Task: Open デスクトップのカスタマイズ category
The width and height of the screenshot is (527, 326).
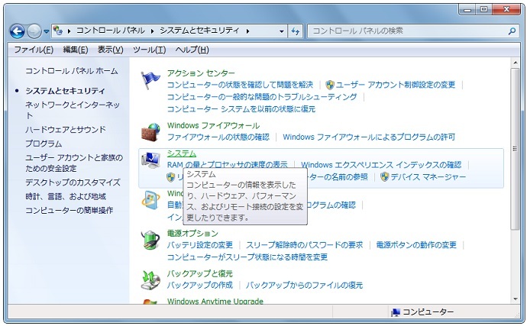Action: [73, 182]
